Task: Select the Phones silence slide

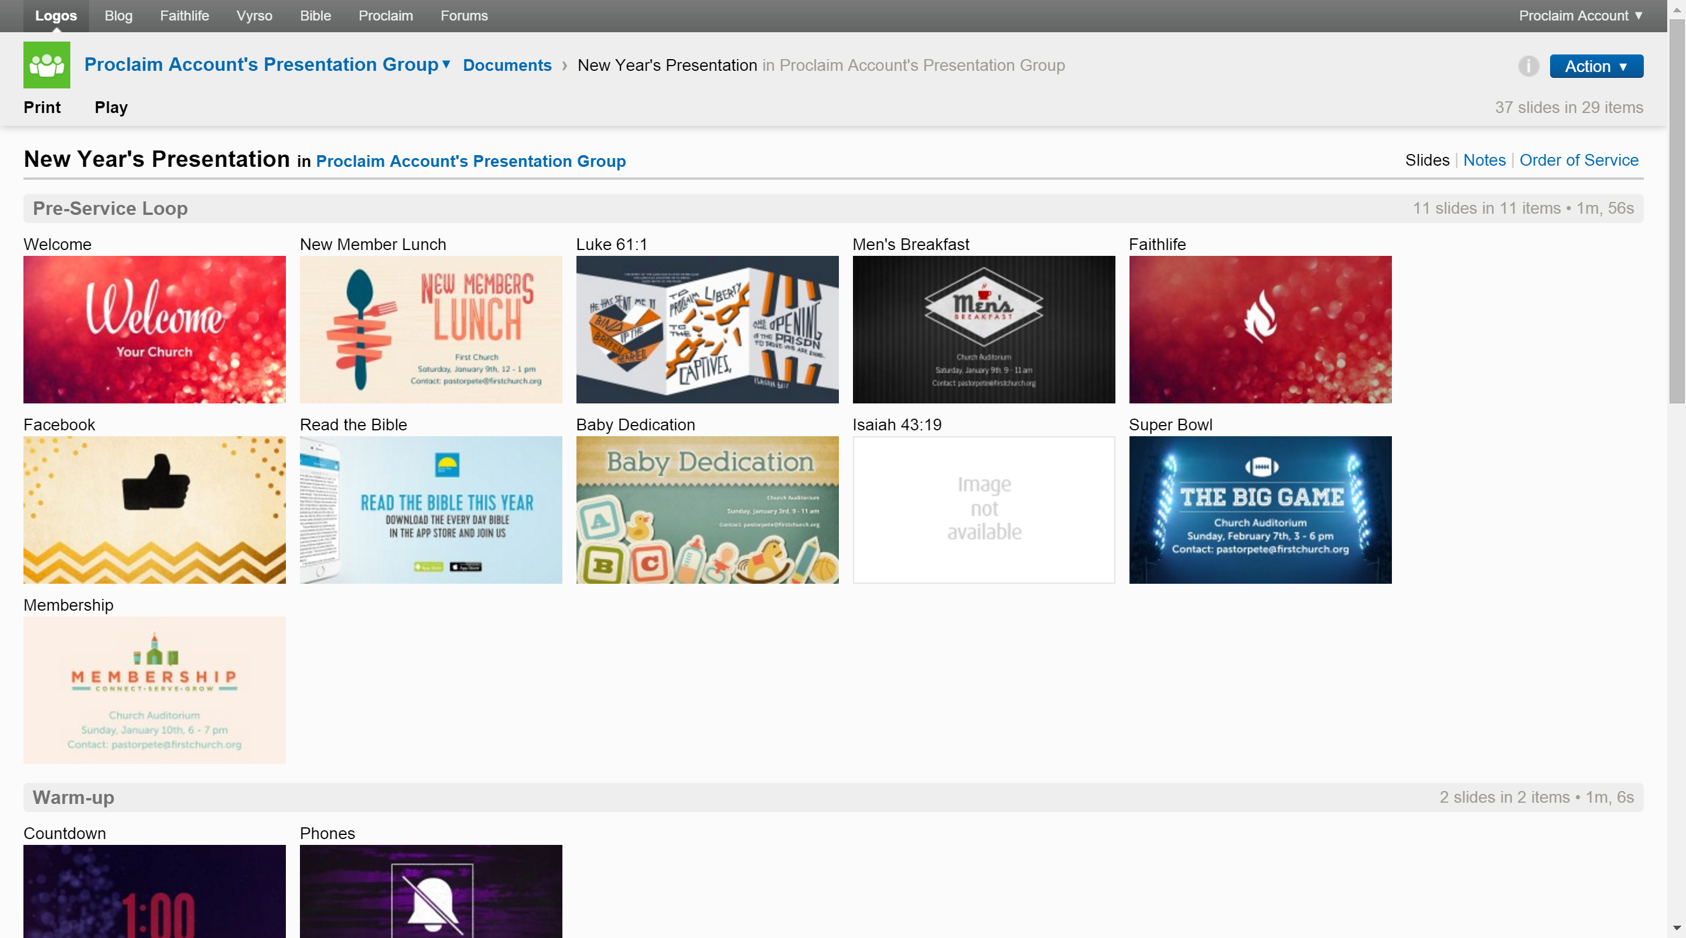Action: tap(431, 891)
